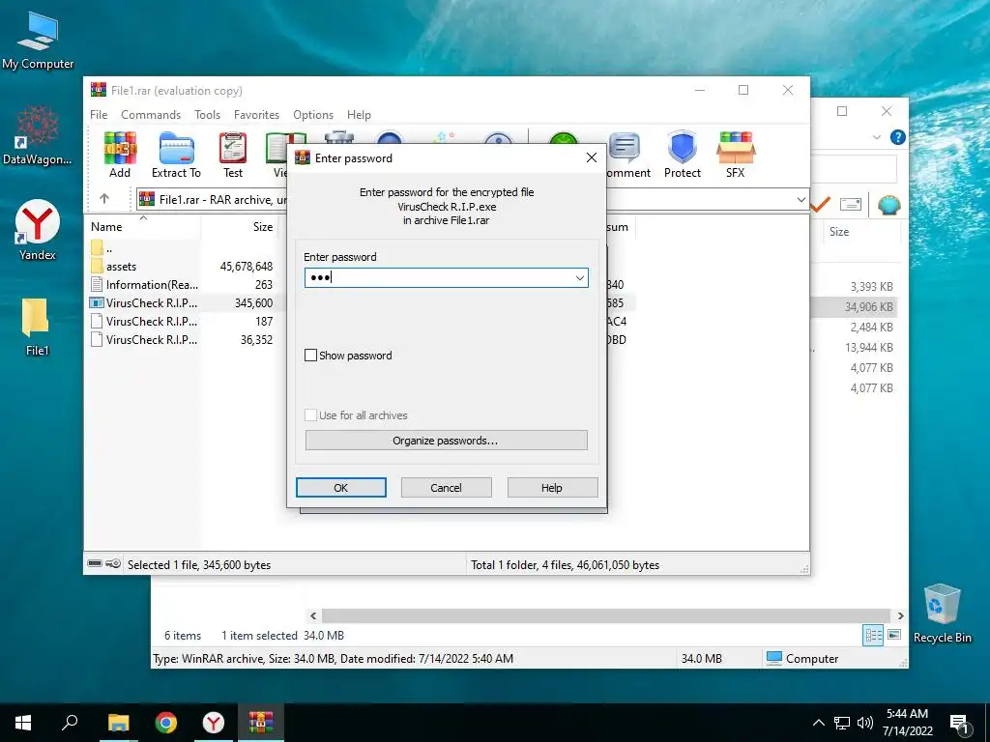Open the Favorites menu
Viewport: 990px width, 742px height.
(x=256, y=115)
